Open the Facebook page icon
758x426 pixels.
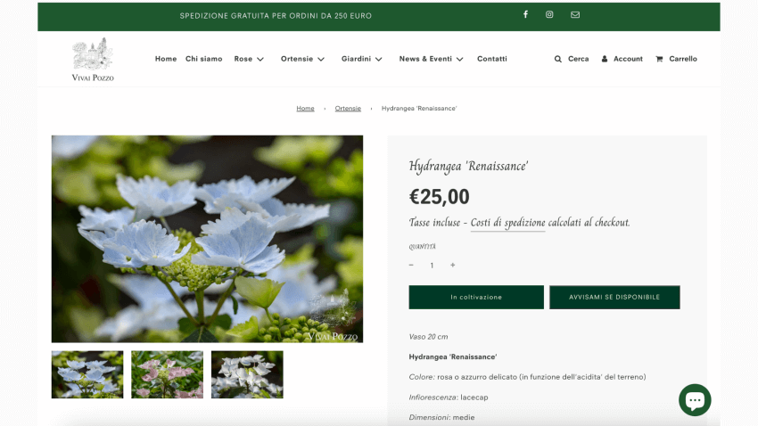(525, 14)
